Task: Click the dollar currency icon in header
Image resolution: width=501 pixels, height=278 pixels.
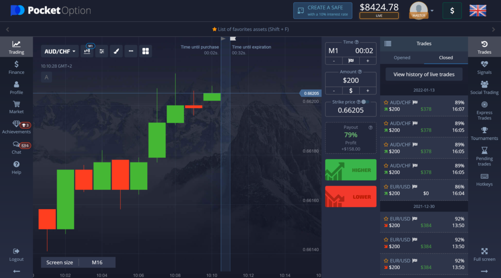Action: pyautogui.click(x=452, y=11)
